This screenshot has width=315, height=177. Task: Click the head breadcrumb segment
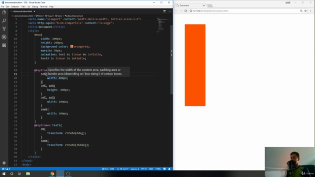[50, 16]
